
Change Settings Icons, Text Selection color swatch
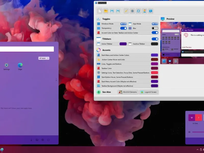(155, 73)
